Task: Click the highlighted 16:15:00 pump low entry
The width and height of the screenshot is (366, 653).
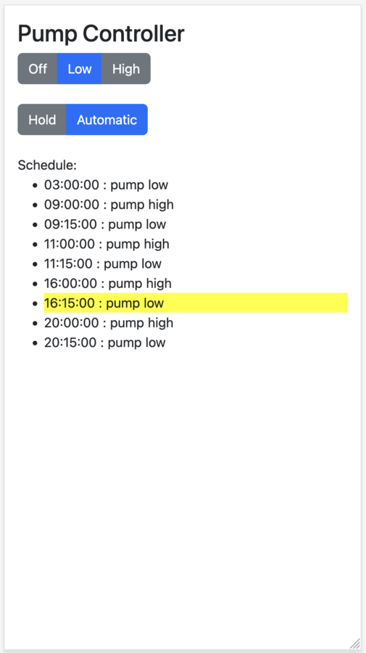Action: (x=196, y=303)
